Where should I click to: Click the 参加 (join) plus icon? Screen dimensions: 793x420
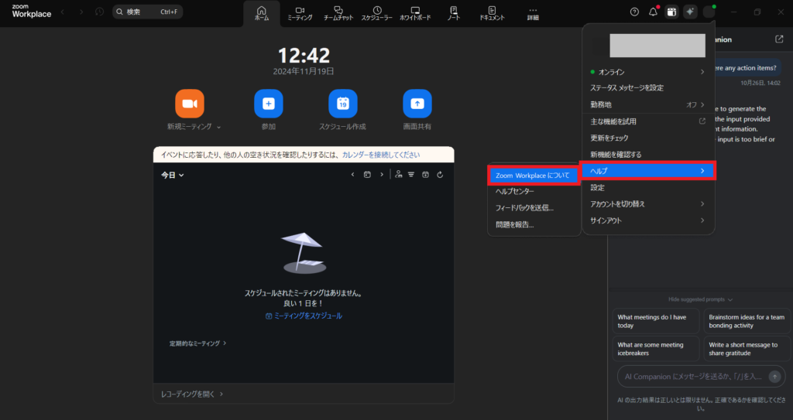[268, 104]
